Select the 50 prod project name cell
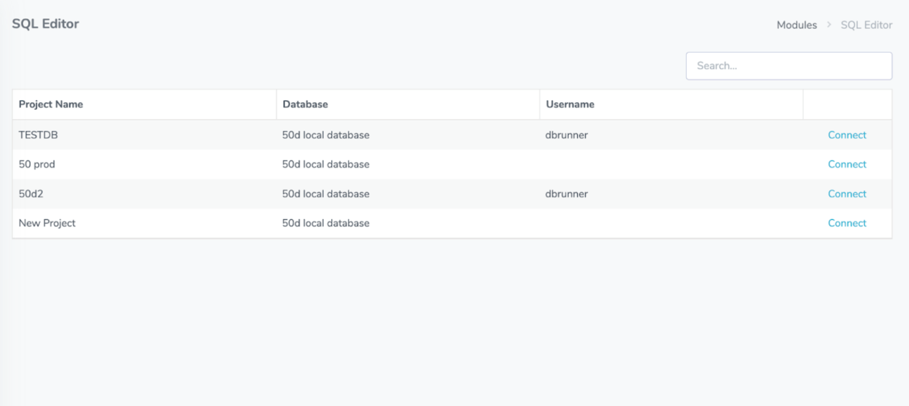The image size is (909, 406). [37, 164]
